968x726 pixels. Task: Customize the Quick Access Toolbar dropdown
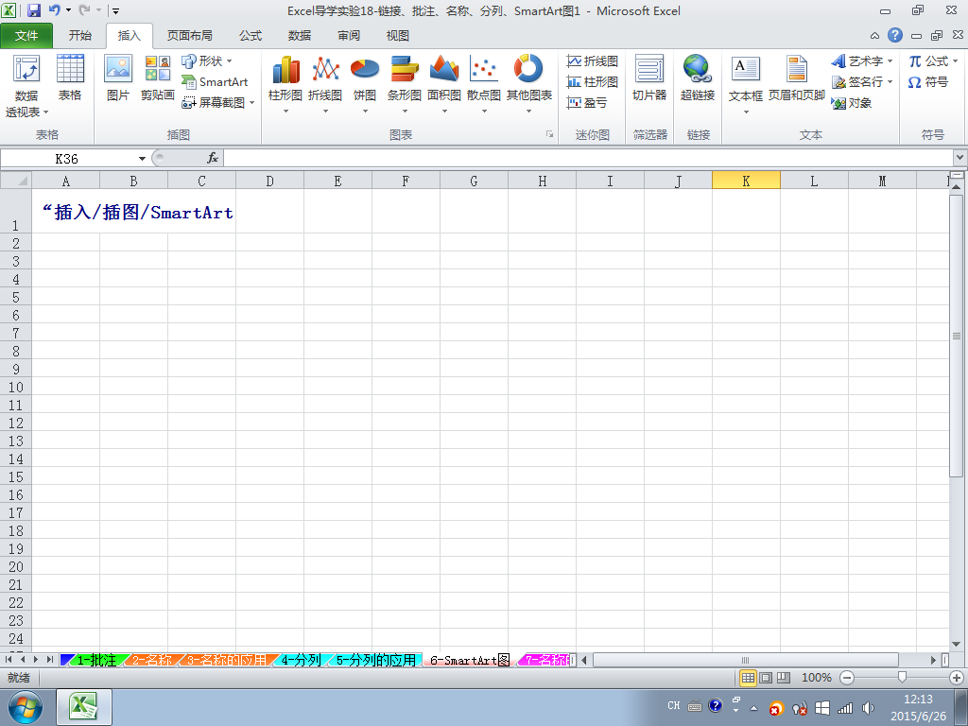click(x=115, y=11)
